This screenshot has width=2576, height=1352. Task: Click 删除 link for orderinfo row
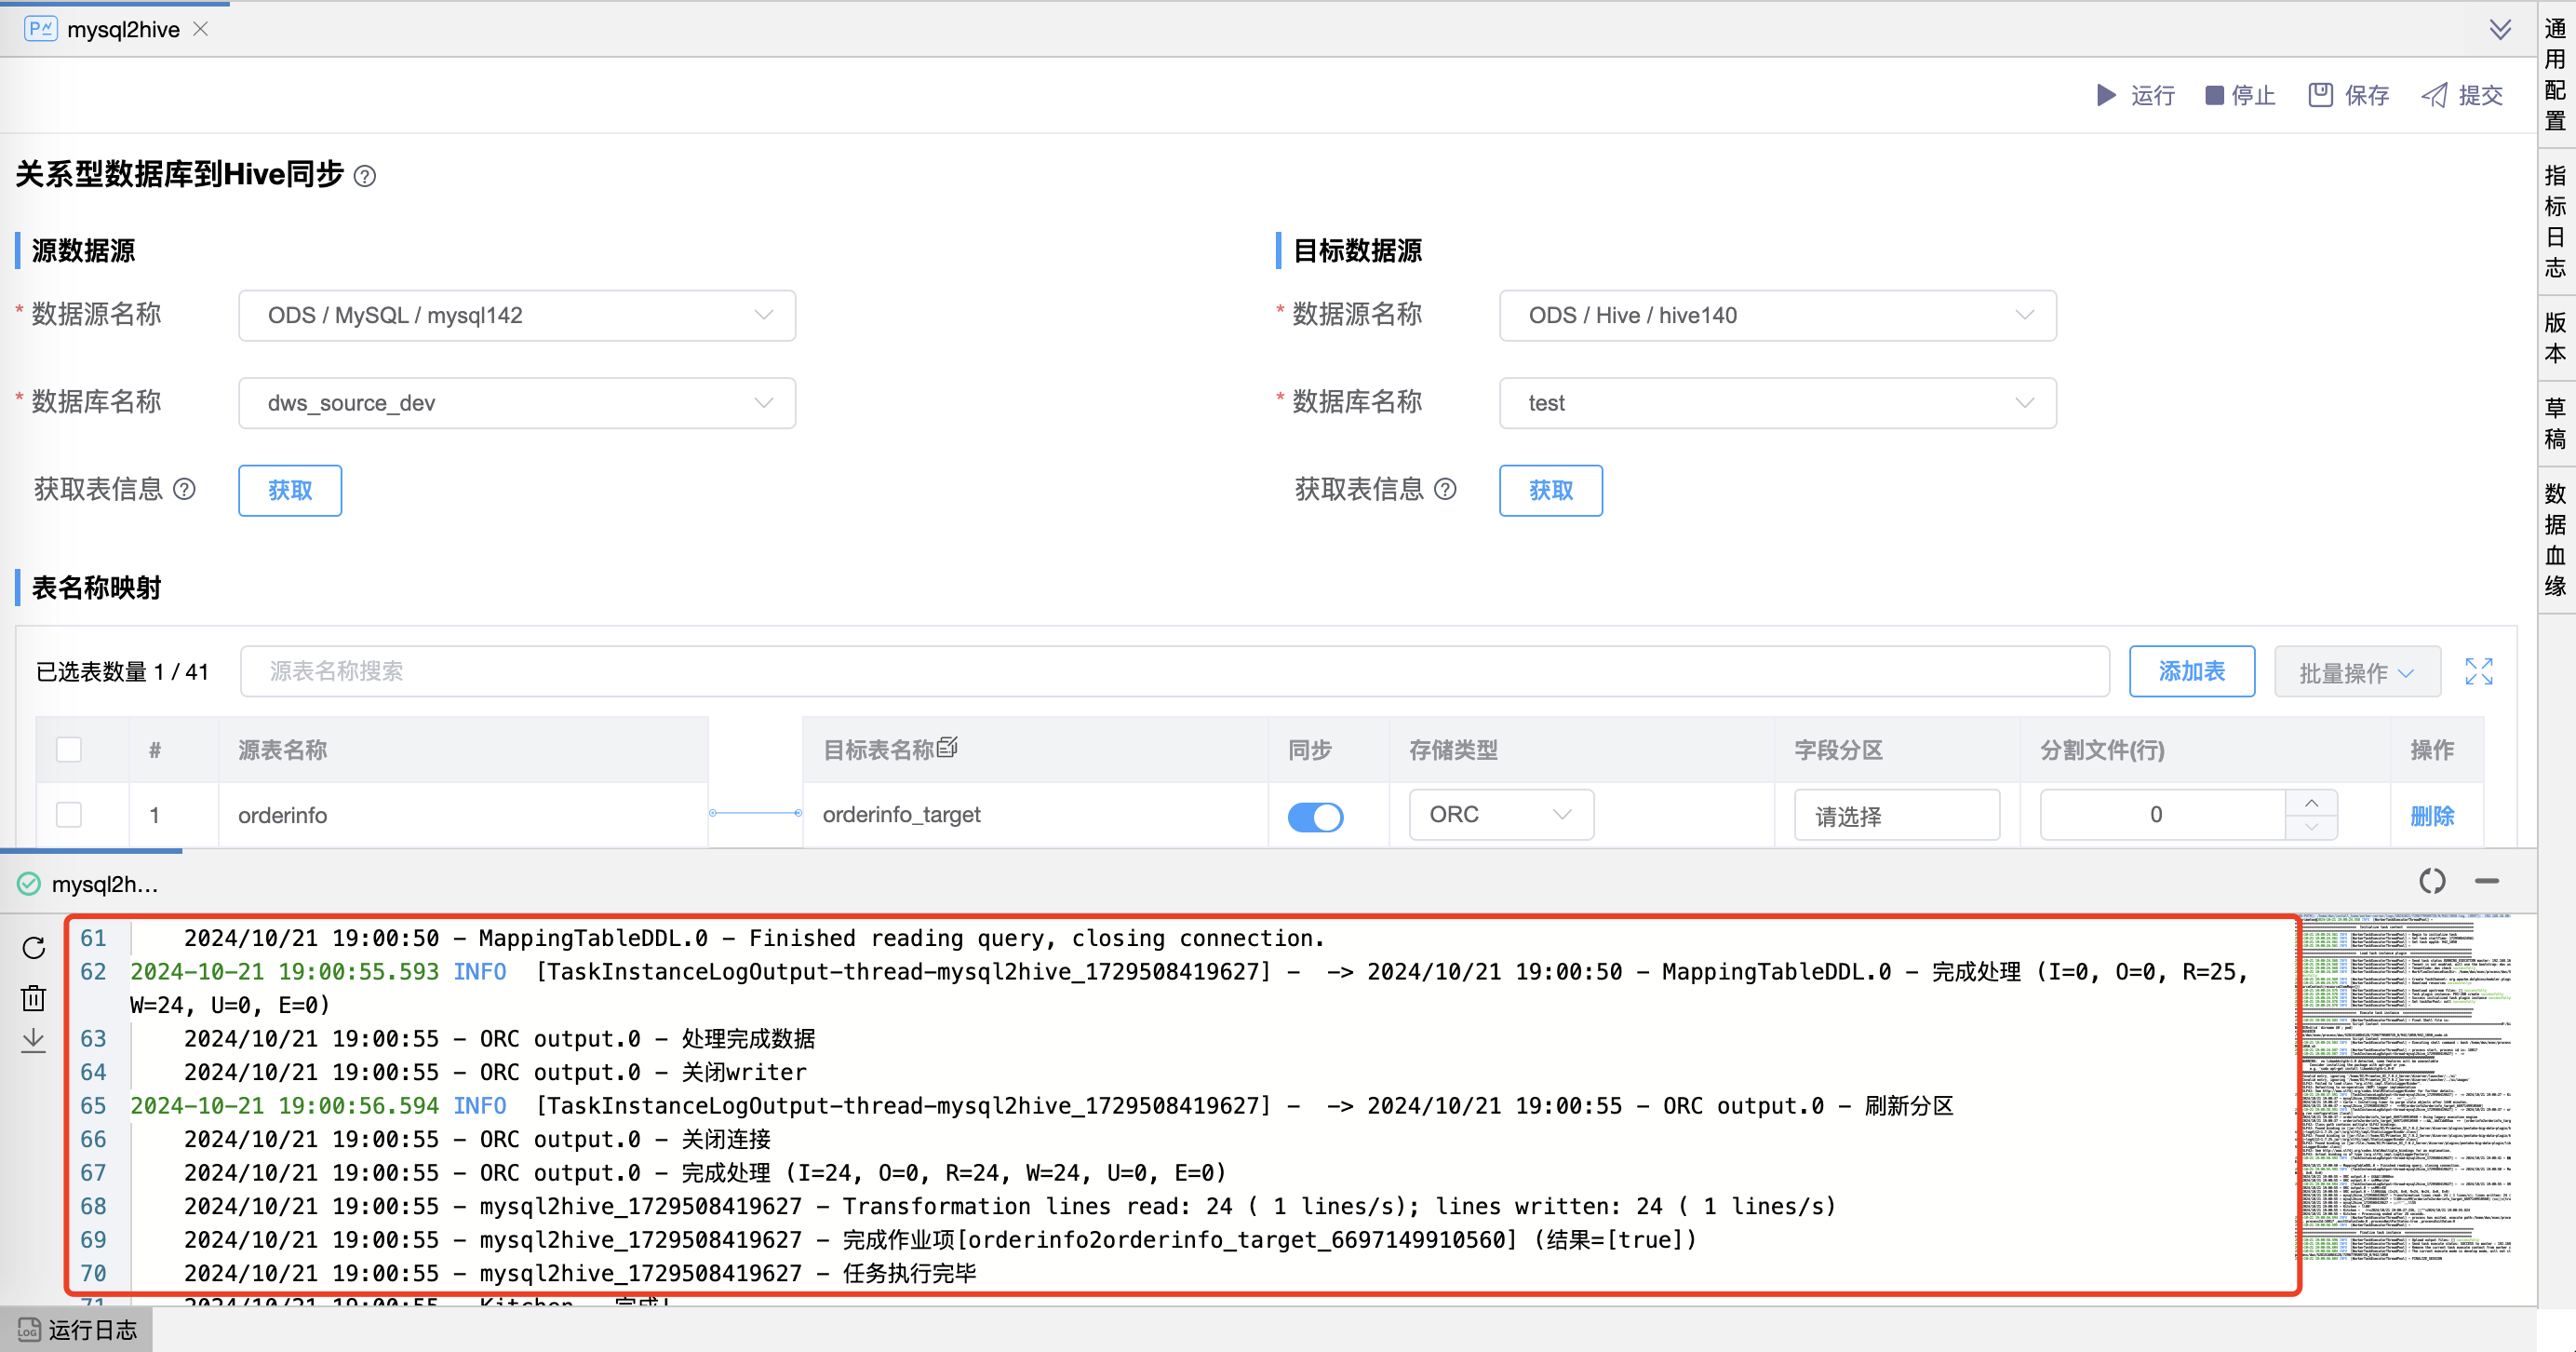[x=2432, y=816]
